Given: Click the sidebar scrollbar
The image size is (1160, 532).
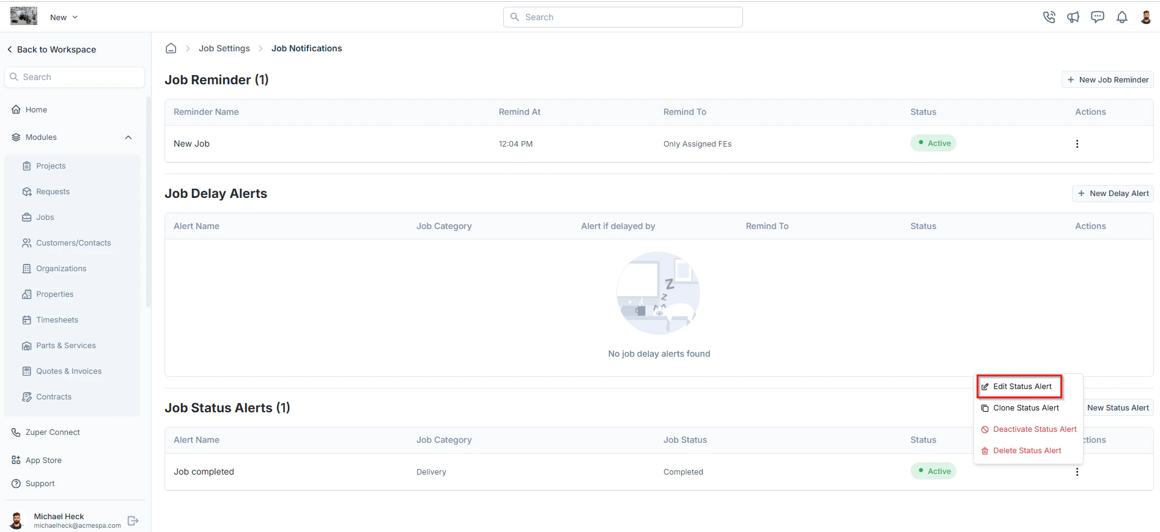Looking at the screenshot, I should [x=148, y=202].
